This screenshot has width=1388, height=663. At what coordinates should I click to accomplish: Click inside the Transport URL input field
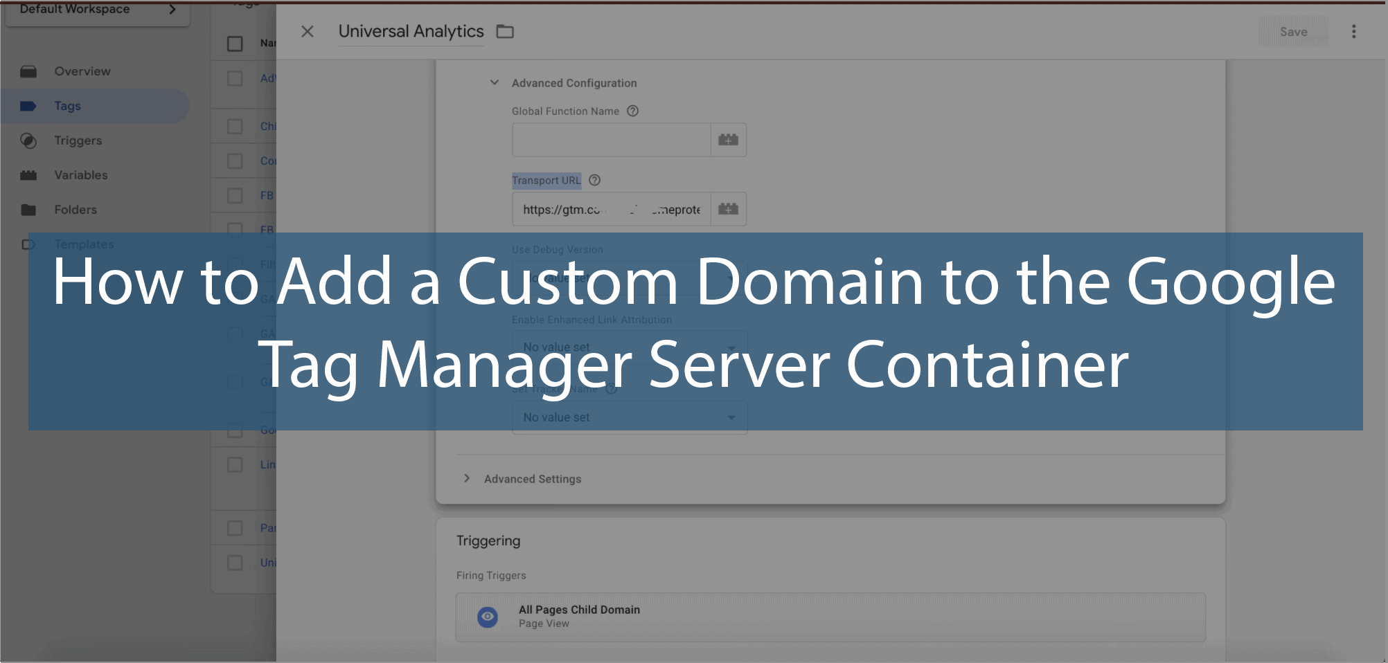[x=610, y=208]
